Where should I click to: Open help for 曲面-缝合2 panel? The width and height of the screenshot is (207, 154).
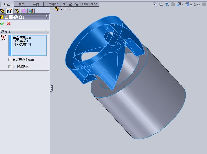46,17
